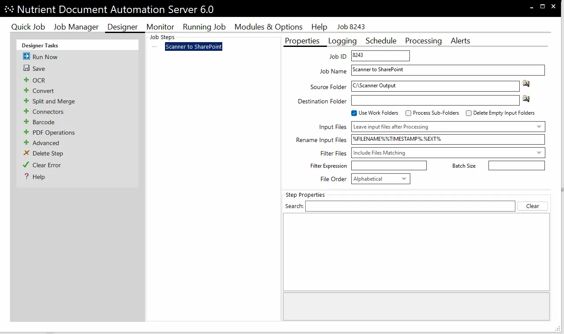This screenshot has height=334, width=564.
Task: Click the Clear search button
Action: click(532, 206)
